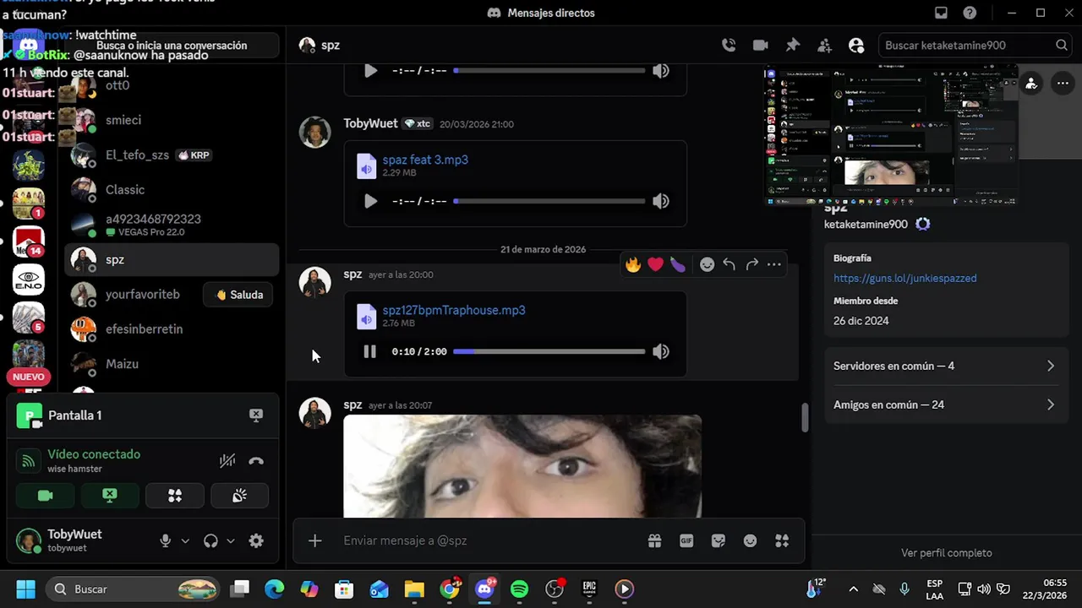Add eggplant reaction to spz's message
The height and width of the screenshot is (608, 1082).
click(677, 264)
